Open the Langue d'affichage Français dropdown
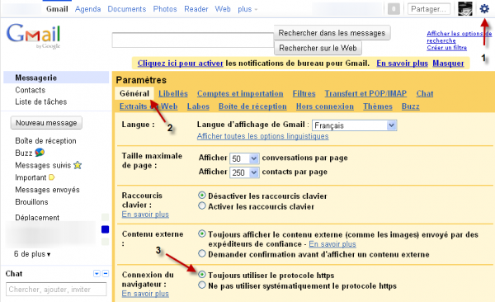This screenshot has width=495, height=302. (354, 125)
